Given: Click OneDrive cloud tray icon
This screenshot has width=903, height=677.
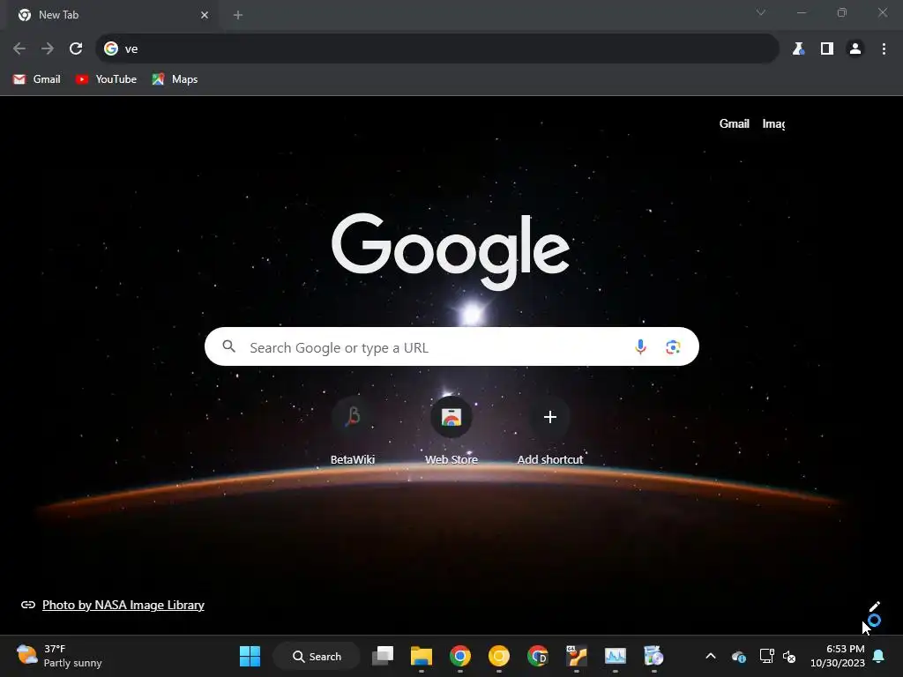Looking at the screenshot, I should click(739, 656).
